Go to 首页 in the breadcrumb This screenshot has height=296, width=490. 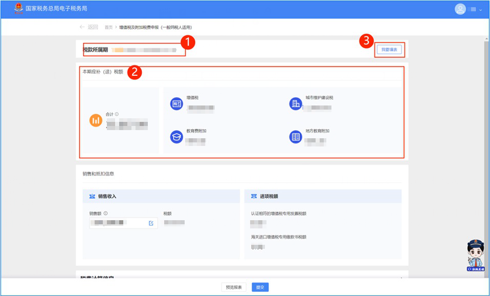click(108, 27)
